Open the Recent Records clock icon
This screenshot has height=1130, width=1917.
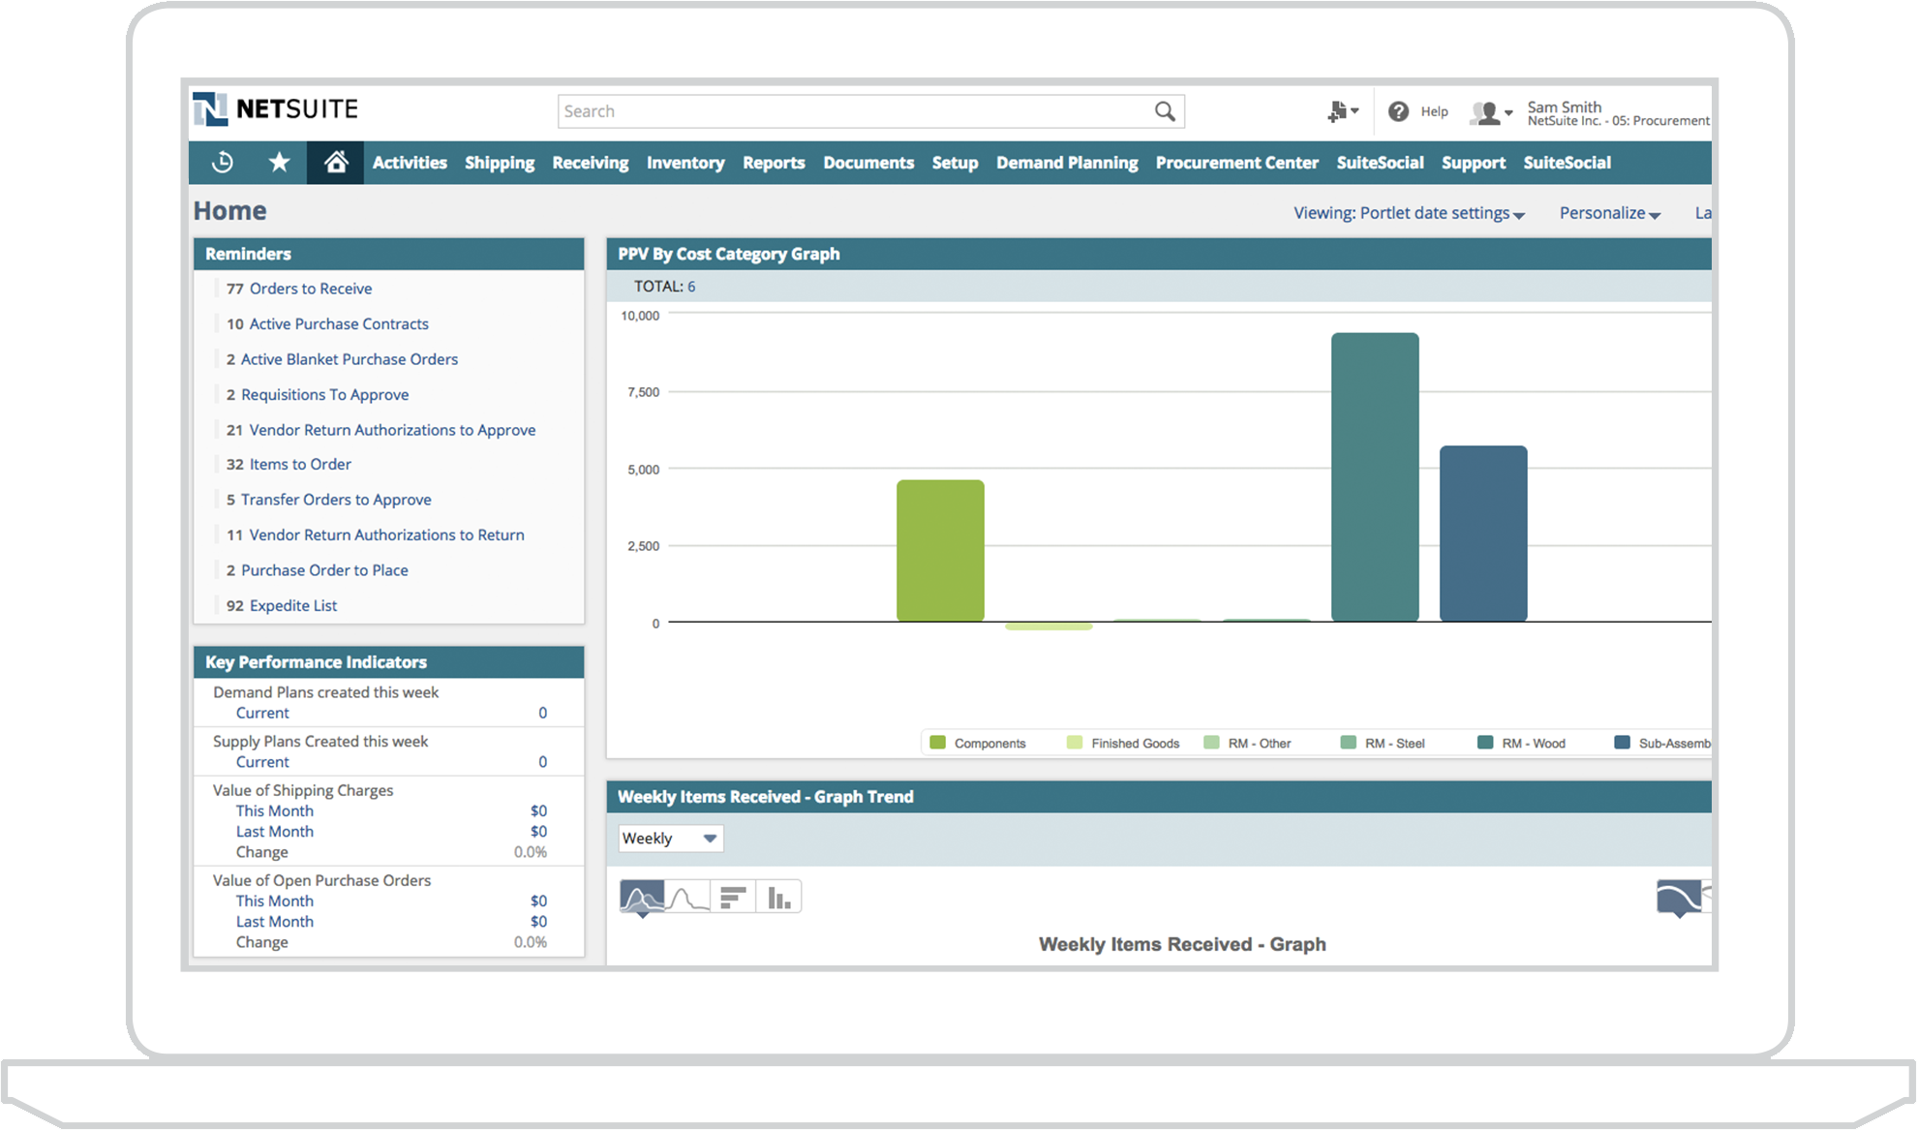point(223,163)
